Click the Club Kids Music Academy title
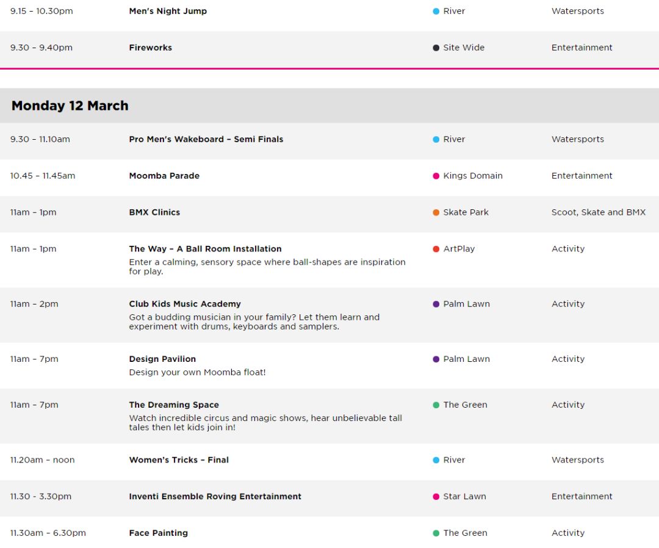The height and width of the screenshot is (548, 659). click(185, 304)
